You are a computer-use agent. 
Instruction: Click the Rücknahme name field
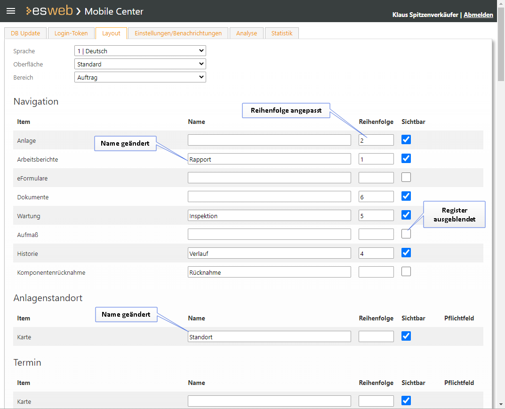(269, 272)
